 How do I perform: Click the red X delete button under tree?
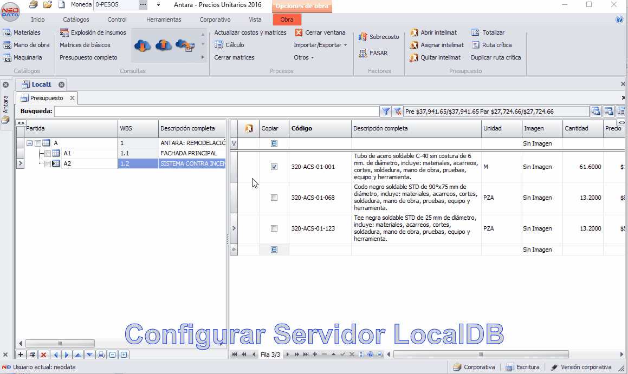[x=44, y=355]
